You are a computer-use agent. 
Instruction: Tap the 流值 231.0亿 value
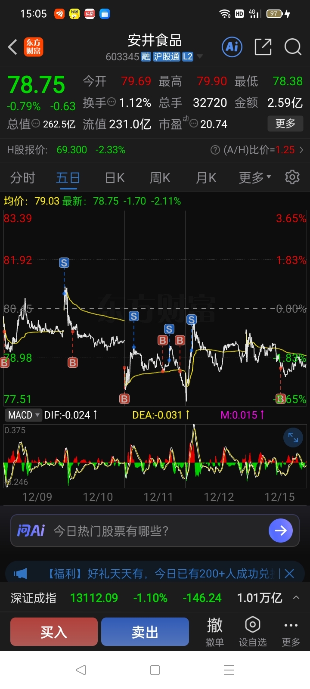[x=130, y=124]
